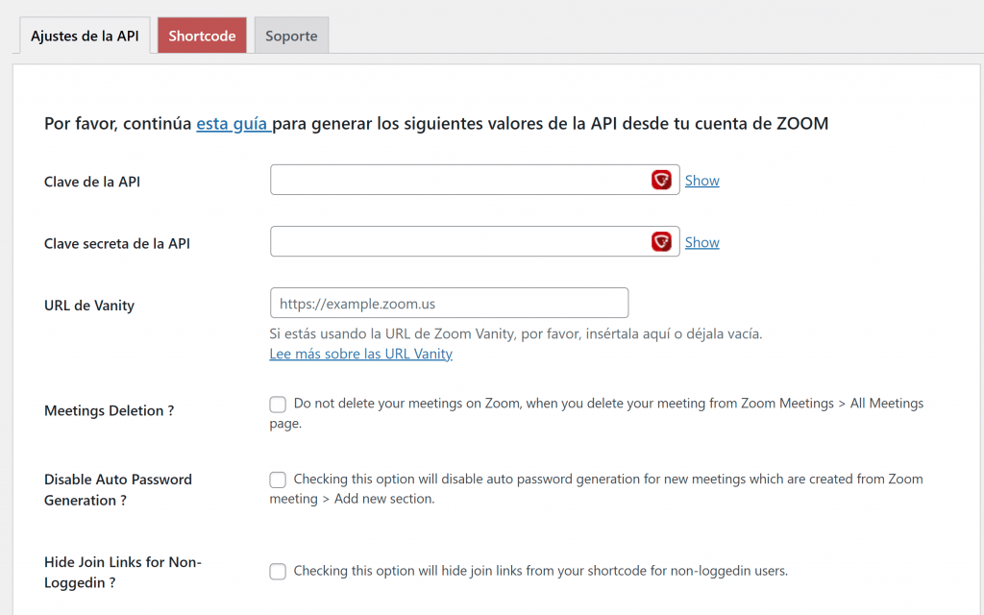This screenshot has width=984, height=615.
Task: Click the password manager icon in Clave de la API field
Action: click(x=661, y=180)
